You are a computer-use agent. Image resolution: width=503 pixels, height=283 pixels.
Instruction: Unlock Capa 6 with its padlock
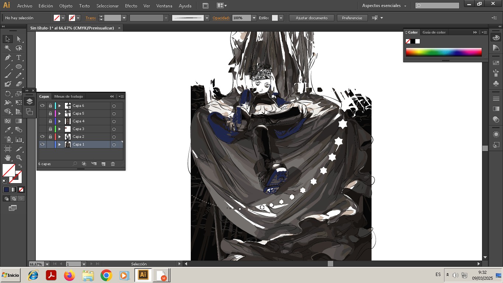pyautogui.click(x=50, y=106)
